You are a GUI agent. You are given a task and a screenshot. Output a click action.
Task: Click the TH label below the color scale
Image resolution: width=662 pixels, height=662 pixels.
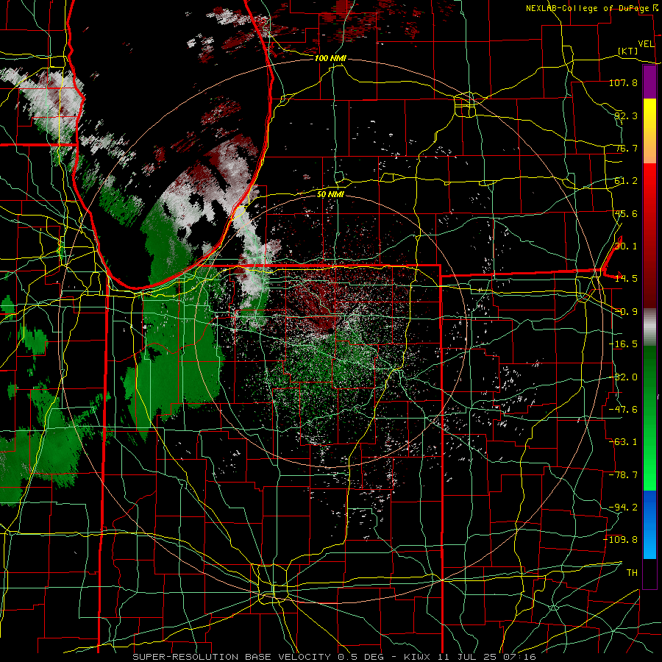point(632,573)
